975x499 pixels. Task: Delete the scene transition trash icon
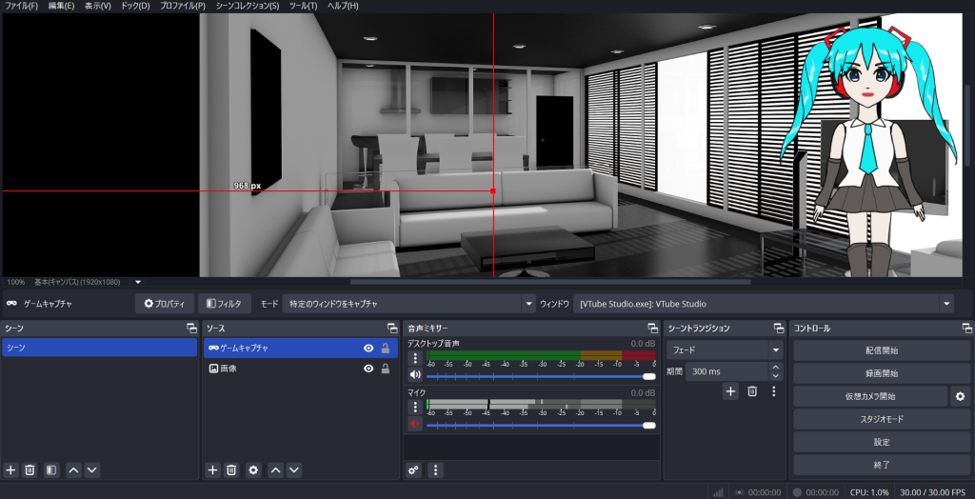pyautogui.click(x=752, y=391)
